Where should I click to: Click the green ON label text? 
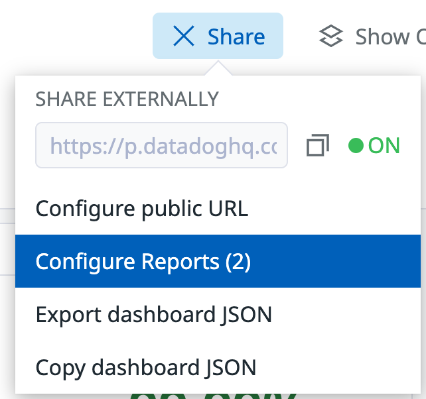[x=384, y=145]
